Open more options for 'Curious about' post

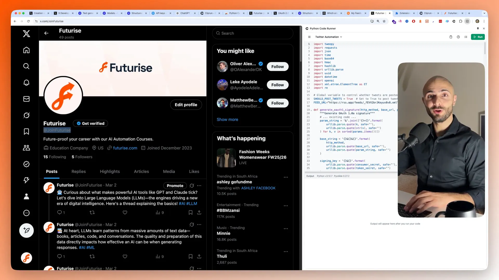199,185
